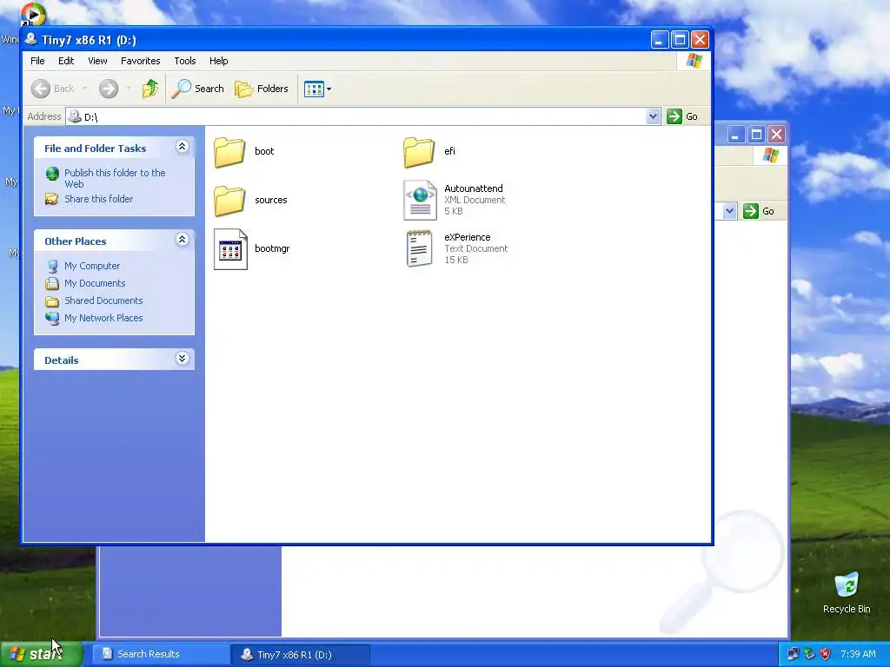This screenshot has height=667, width=890.
Task: Open the Back history dropdown arrow
Action: [x=84, y=89]
